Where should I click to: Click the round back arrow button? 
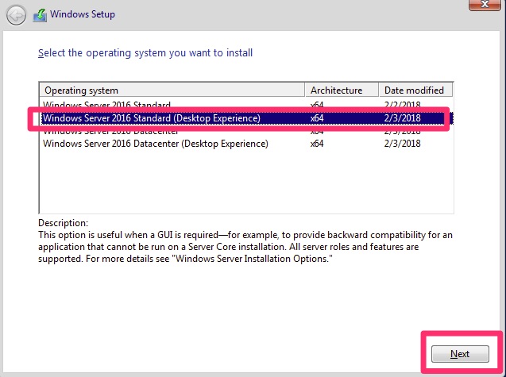16,15
